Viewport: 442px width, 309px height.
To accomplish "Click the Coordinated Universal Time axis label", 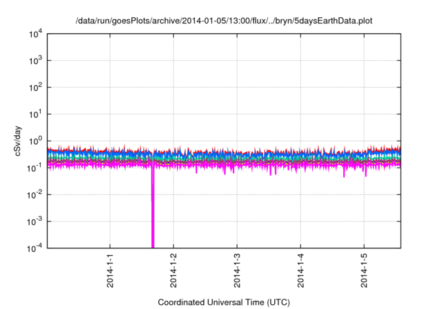I will [224, 302].
